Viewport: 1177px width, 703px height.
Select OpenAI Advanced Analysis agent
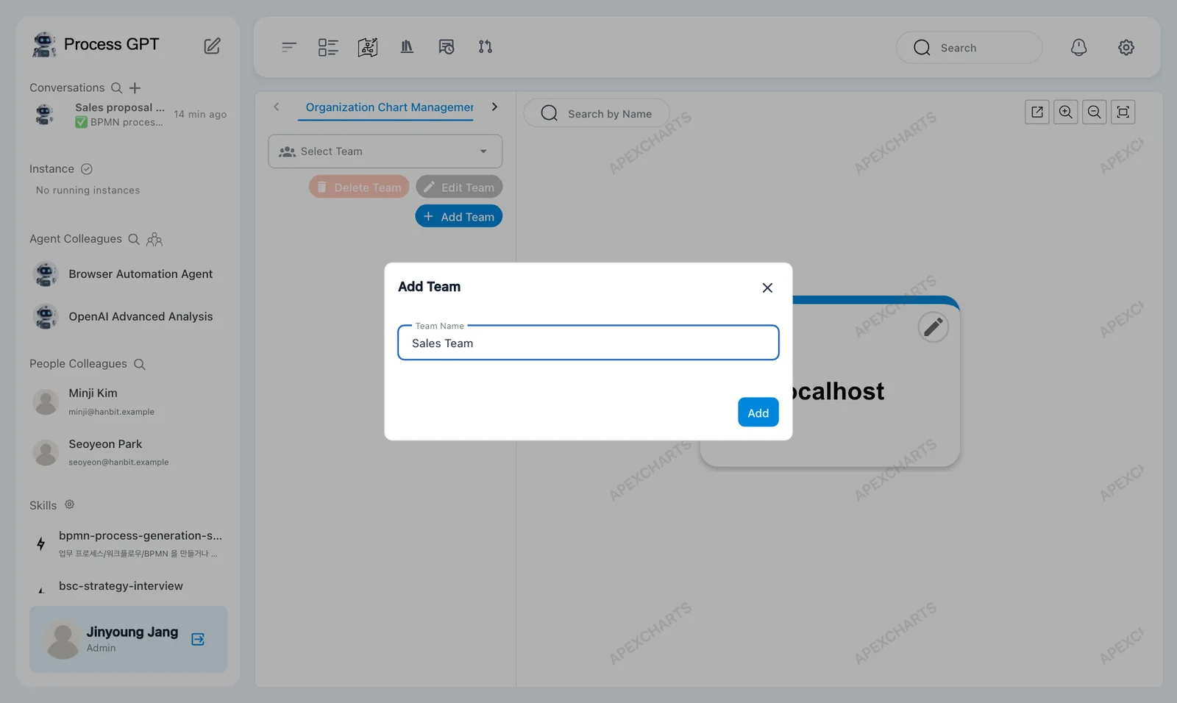128,317
